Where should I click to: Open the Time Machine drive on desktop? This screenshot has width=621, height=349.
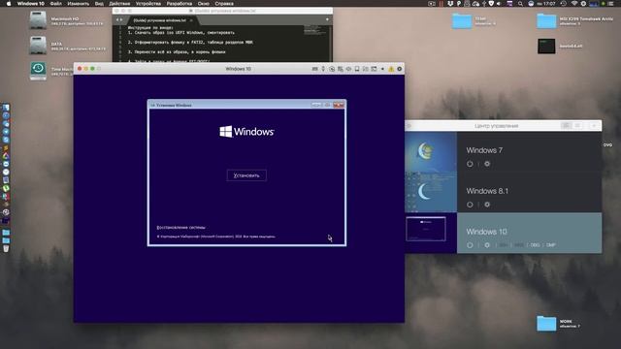[38, 71]
